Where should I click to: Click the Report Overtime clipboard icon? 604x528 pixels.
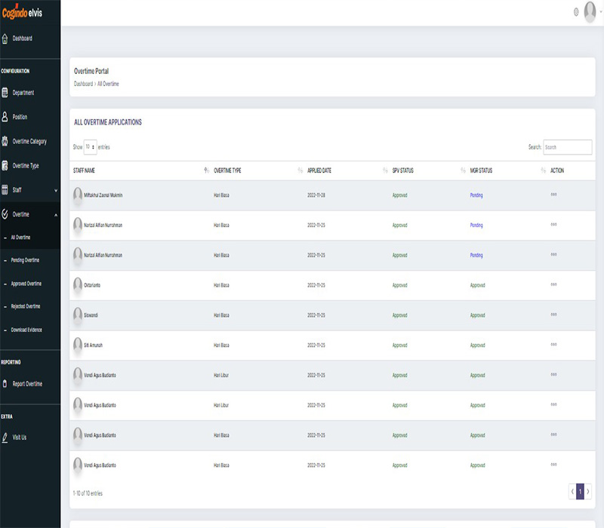click(x=5, y=384)
